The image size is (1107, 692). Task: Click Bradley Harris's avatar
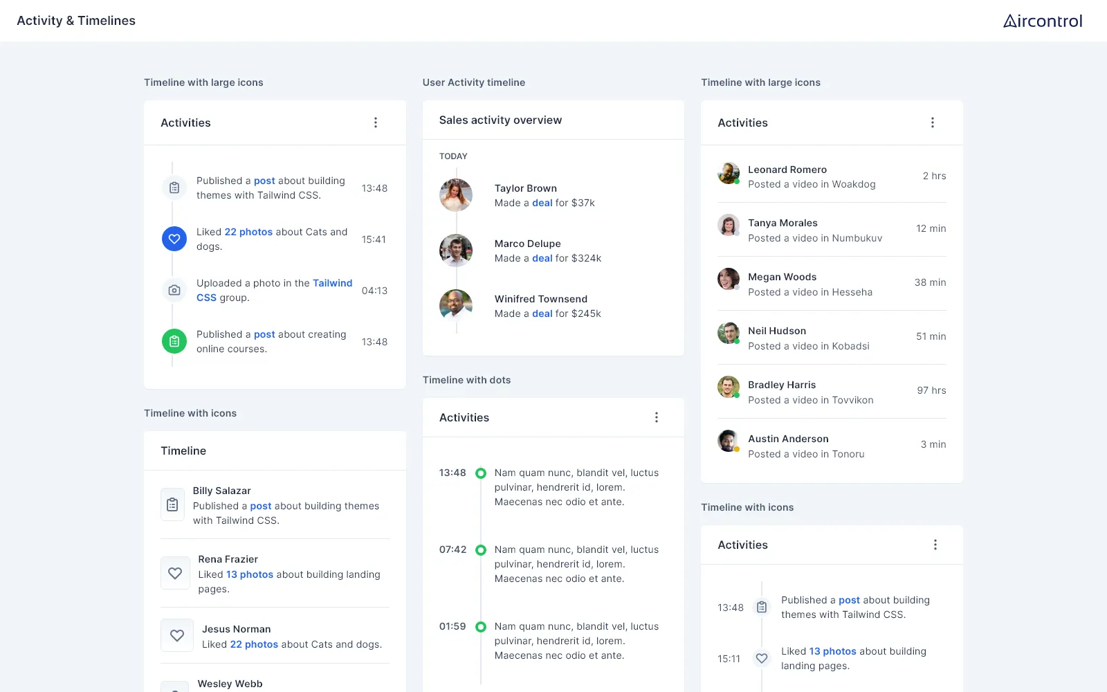click(x=729, y=387)
